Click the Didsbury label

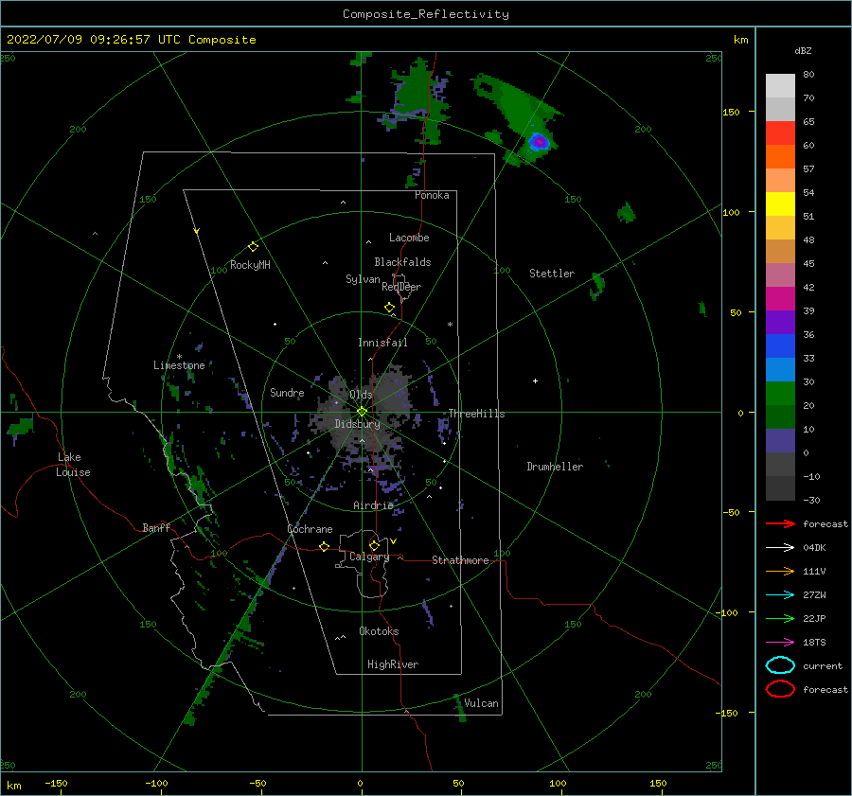[x=357, y=424]
